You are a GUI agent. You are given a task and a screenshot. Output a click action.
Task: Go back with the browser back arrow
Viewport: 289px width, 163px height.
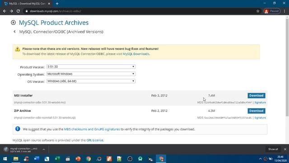tap(5, 11)
